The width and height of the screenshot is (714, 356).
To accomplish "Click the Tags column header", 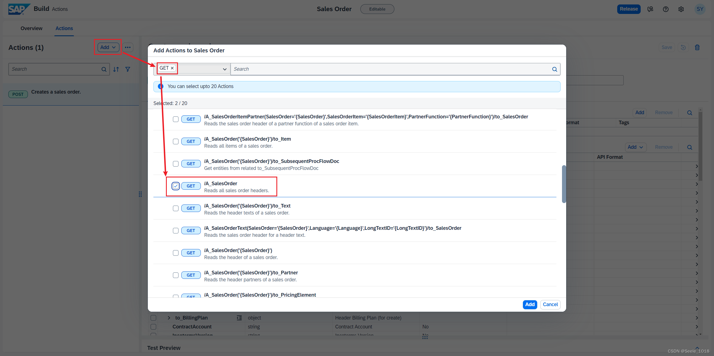I will click(624, 123).
